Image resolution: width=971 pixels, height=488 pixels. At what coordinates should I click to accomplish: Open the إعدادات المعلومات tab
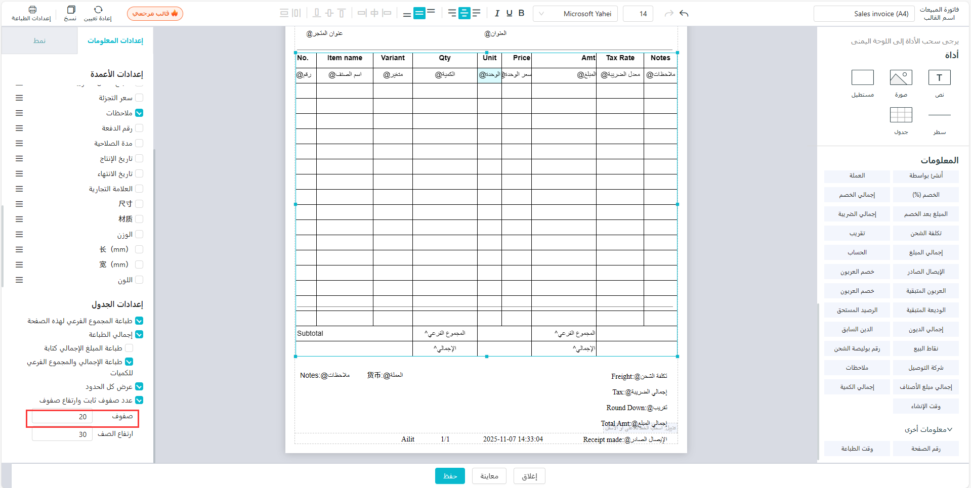pyautogui.click(x=115, y=40)
